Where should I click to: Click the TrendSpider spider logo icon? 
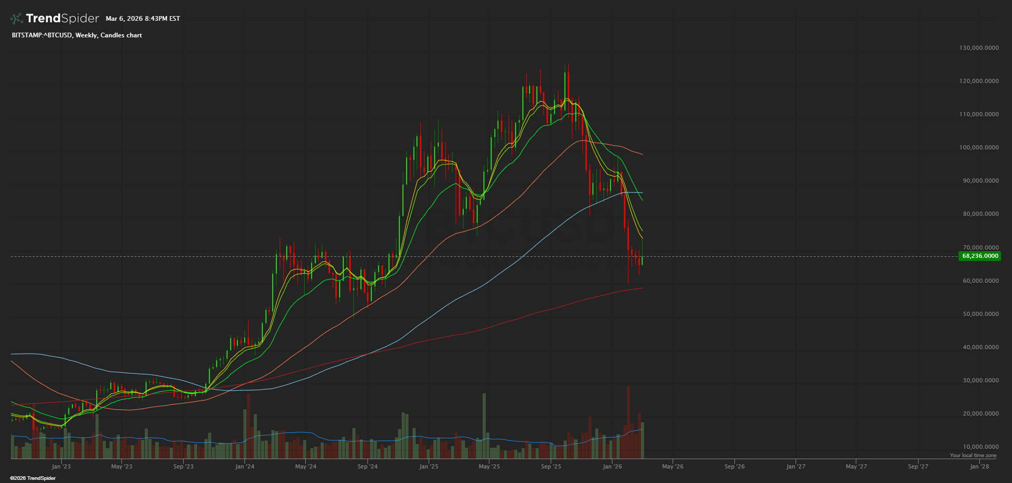17,19
